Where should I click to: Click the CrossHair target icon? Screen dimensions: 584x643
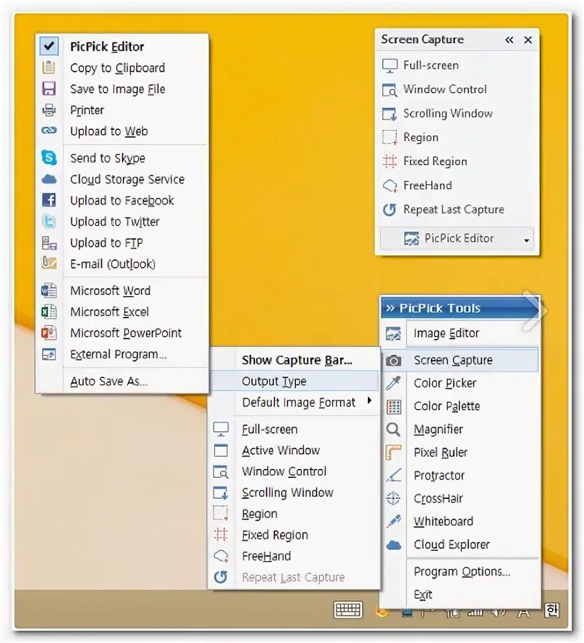[x=393, y=498]
